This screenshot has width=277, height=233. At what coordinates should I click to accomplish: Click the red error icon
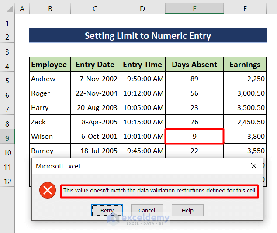click(47, 191)
